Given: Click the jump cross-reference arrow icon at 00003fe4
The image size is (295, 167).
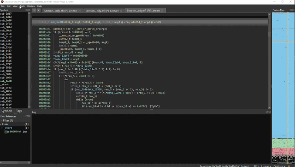Looking at the screenshot, I should pyautogui.click(x=7, y=132).
